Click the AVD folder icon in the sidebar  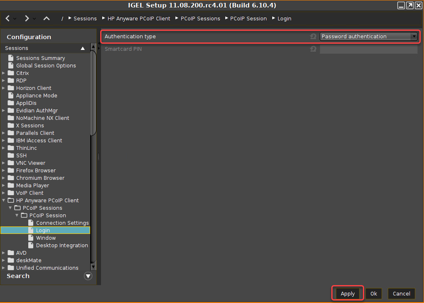pyautogui.click(x=10, y=253)
